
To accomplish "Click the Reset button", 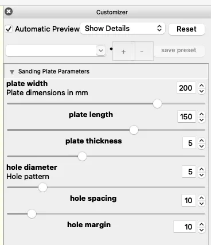I will 186,29.
